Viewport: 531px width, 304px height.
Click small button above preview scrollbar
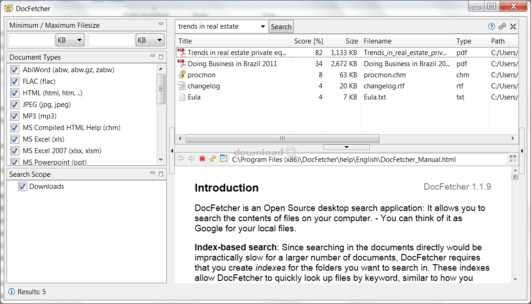point(515,177)
